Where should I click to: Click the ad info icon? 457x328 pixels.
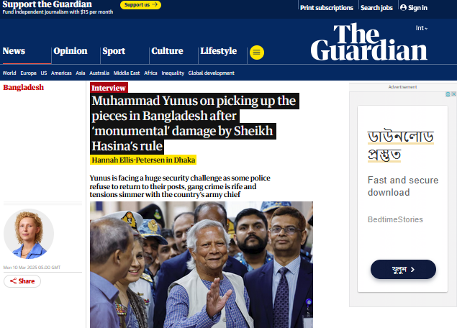pyautogui.click(x=448, y=94)
